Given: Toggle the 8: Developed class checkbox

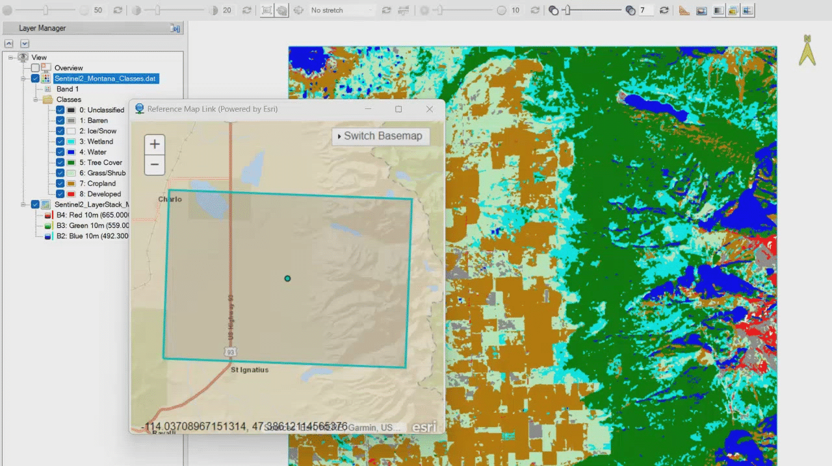Looking at the screenshot, I should 60,194.
